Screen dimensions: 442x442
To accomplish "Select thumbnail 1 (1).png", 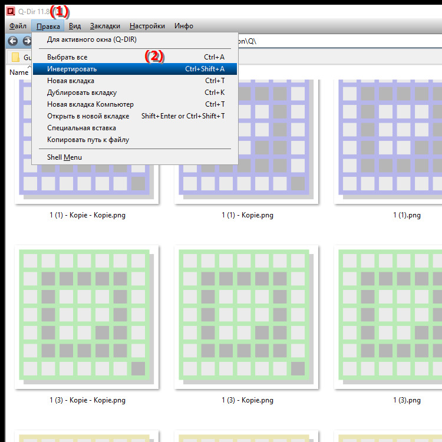I will point(388,142).
